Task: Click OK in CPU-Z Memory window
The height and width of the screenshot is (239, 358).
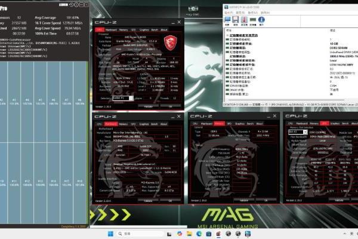Action: tap(266, 200)
